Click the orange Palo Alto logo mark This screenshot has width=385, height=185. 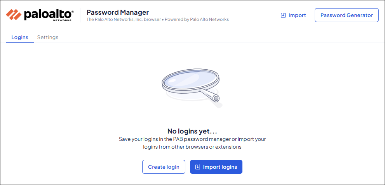(14, 15)
